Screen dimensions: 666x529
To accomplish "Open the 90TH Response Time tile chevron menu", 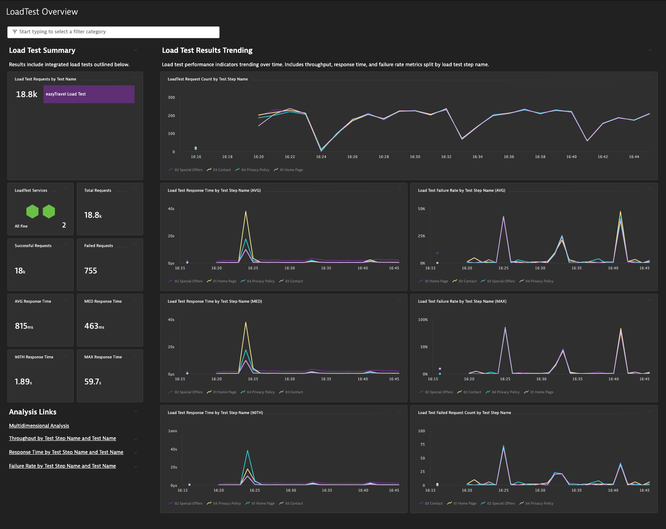I will (66, 356).
